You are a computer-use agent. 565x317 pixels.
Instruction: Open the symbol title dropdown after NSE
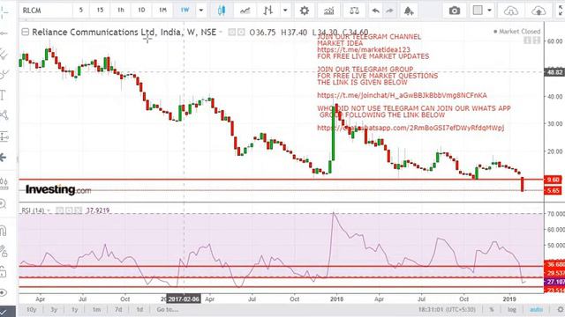point(221,33)
